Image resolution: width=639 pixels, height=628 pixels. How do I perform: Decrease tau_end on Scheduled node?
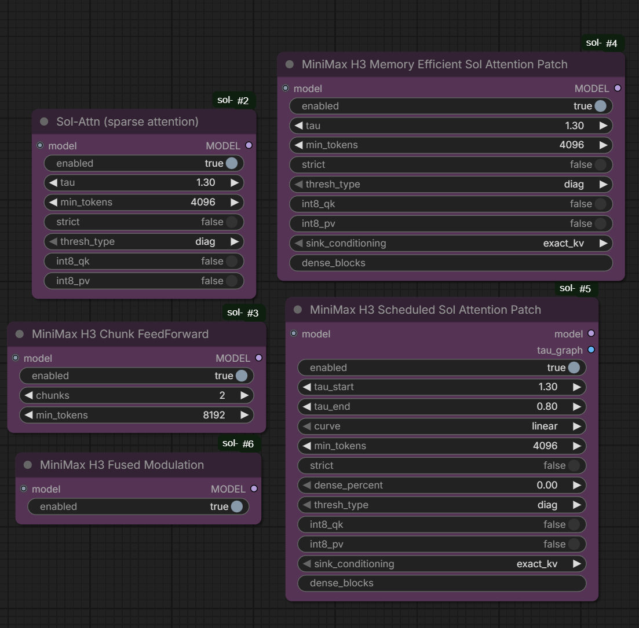click(307, 406)
